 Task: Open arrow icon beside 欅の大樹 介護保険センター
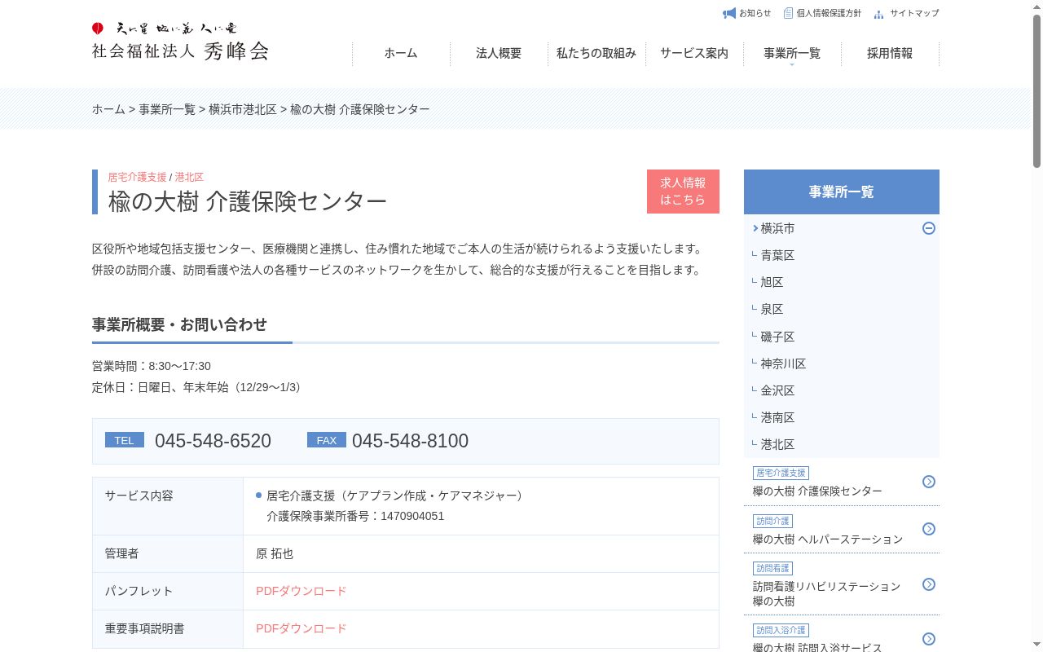(x=929, y=482)
